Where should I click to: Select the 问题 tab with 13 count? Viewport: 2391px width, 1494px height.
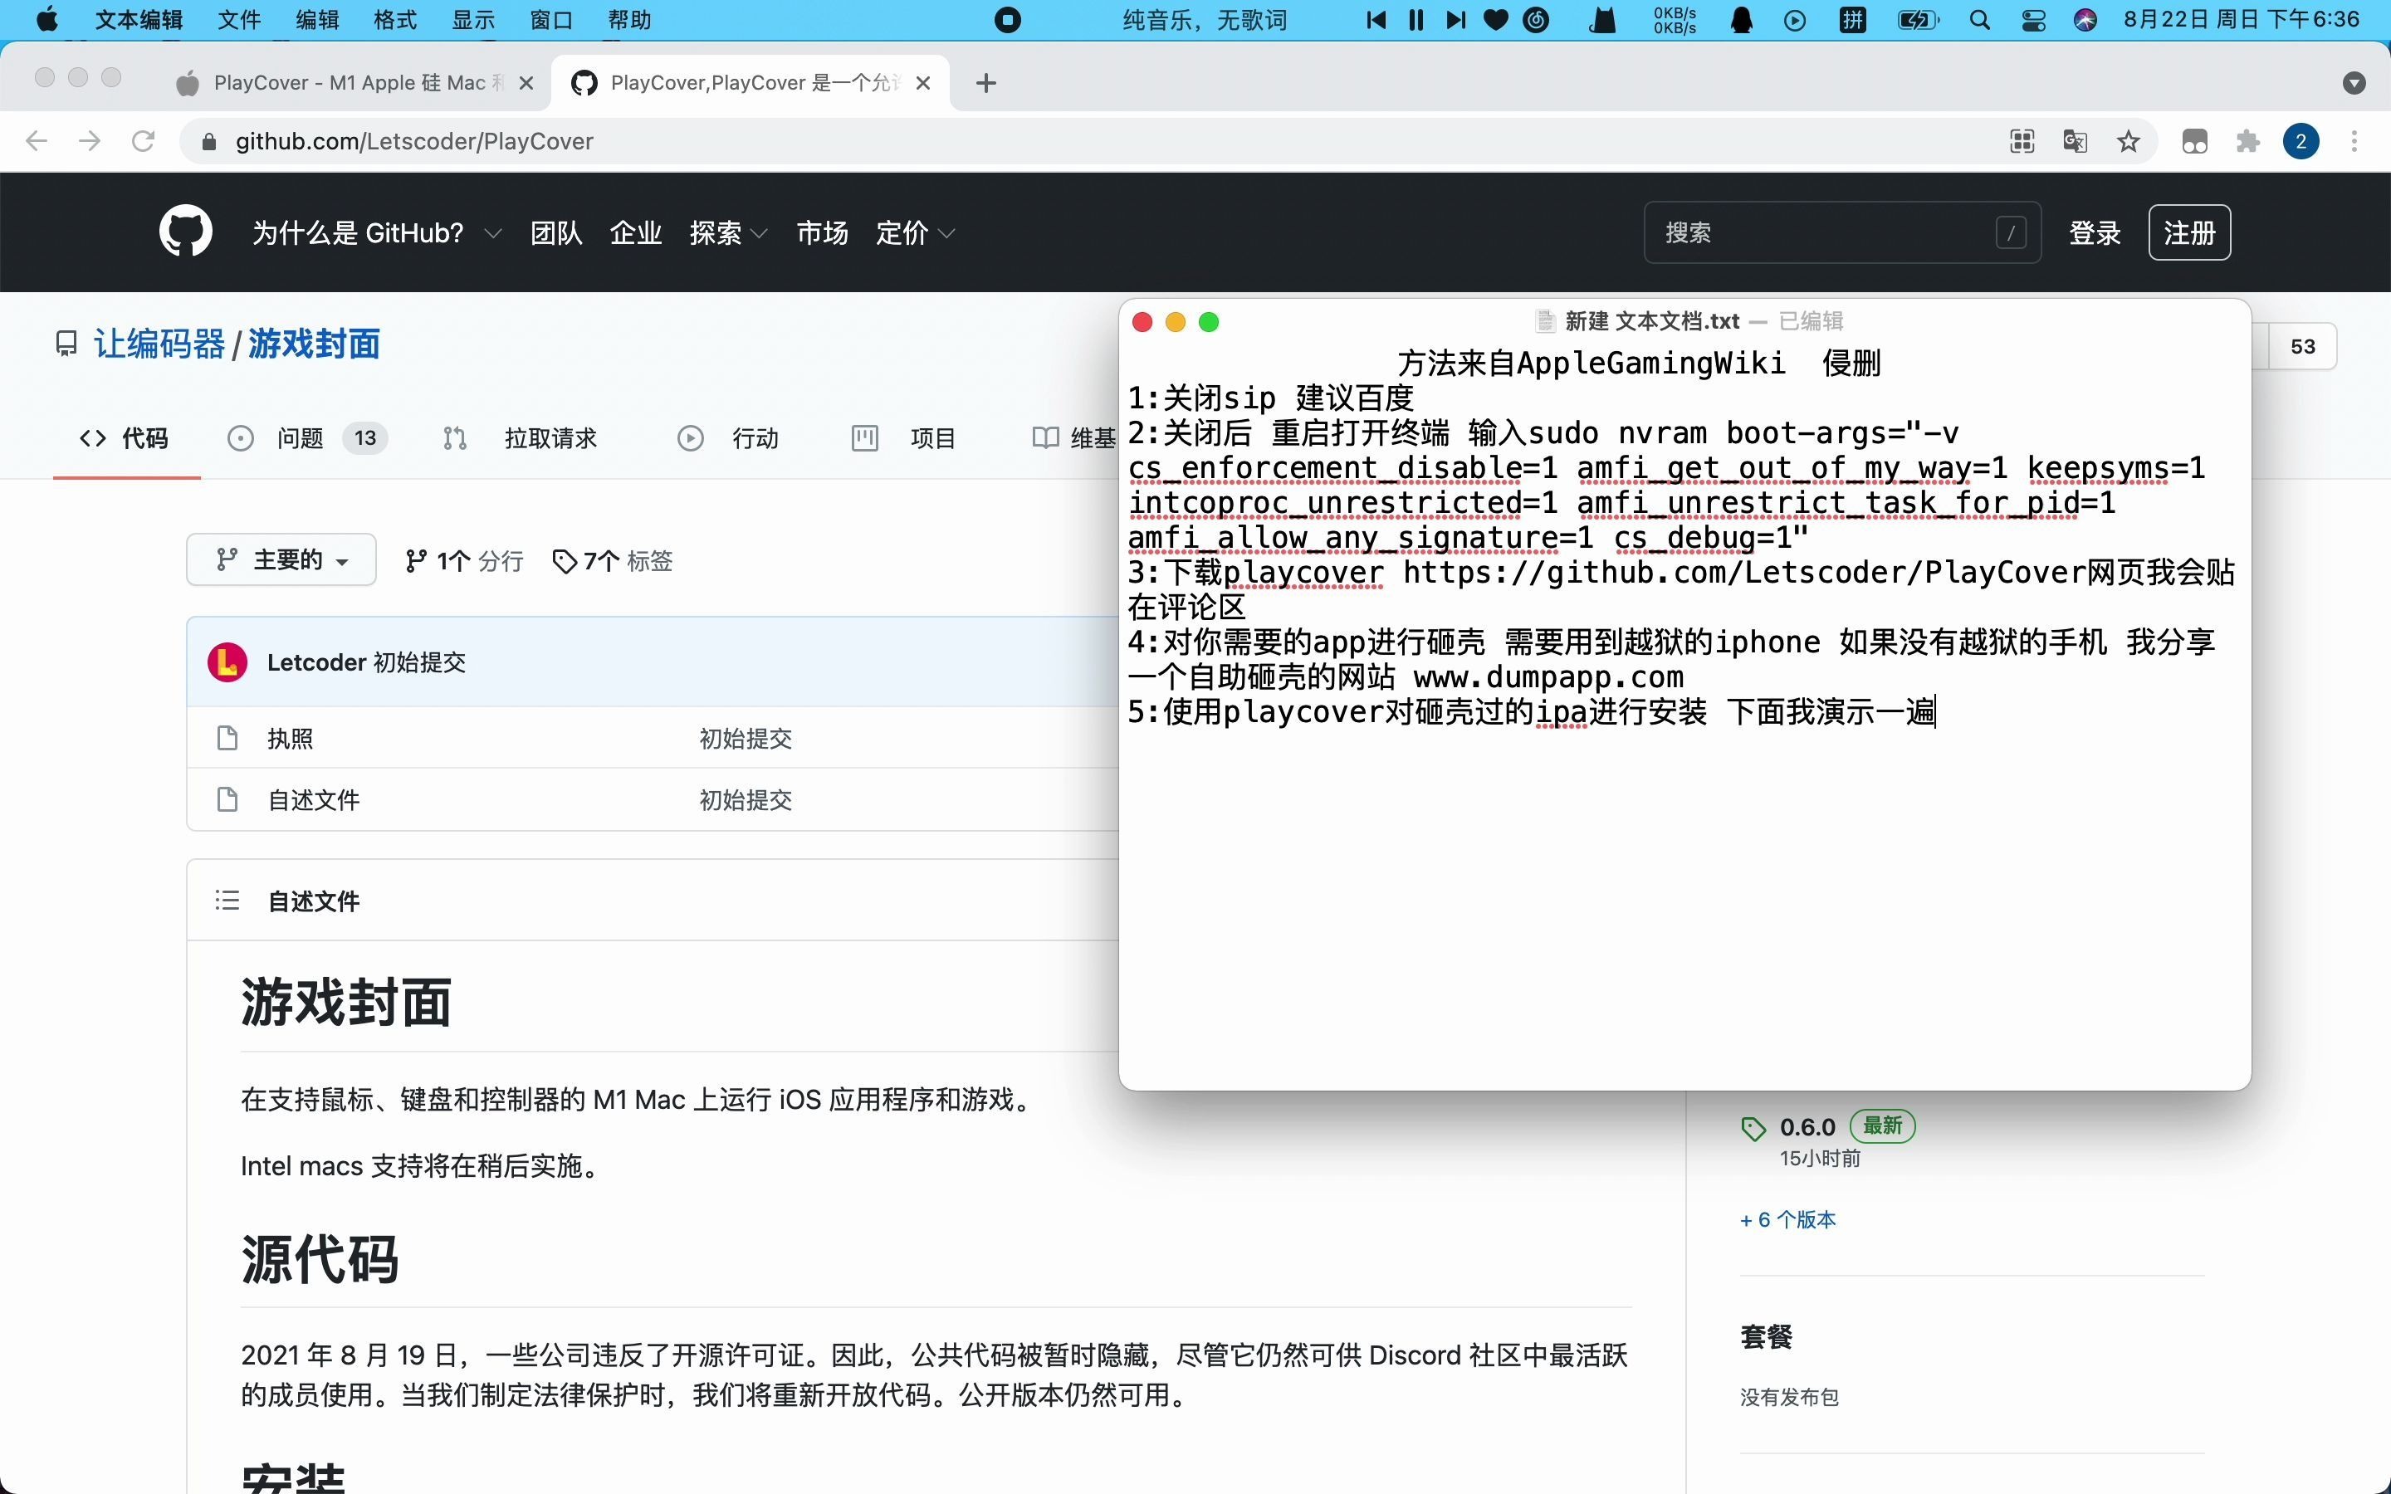(x=306, y=437)
